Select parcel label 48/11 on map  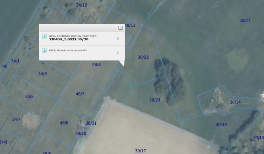tap(130, 25)
